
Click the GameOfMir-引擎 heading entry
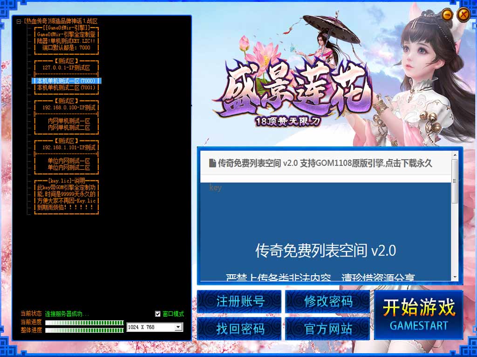[66, 28]
